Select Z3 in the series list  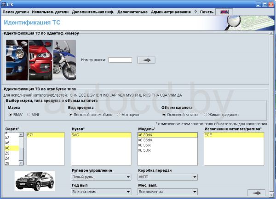tap(11, 153)
